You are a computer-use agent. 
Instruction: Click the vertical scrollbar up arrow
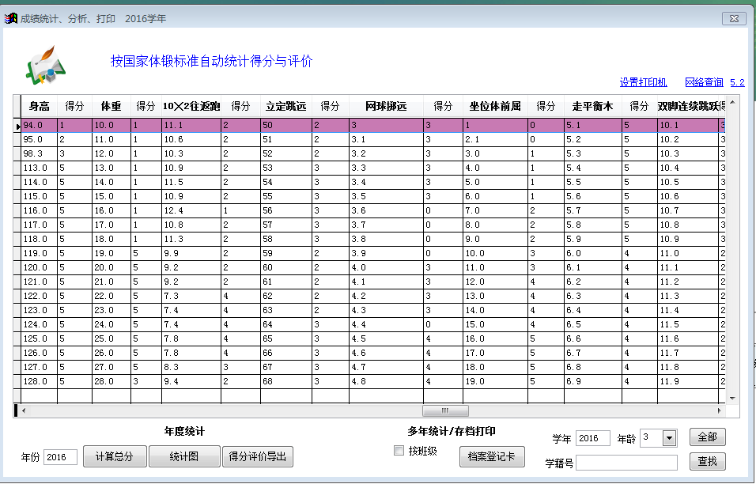pos(732,102)
